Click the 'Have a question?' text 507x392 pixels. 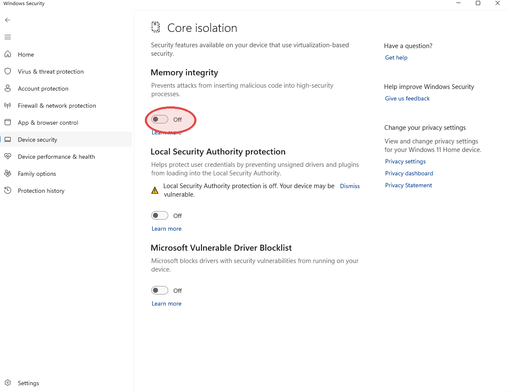pyautogui.click(x=408, y=46)
